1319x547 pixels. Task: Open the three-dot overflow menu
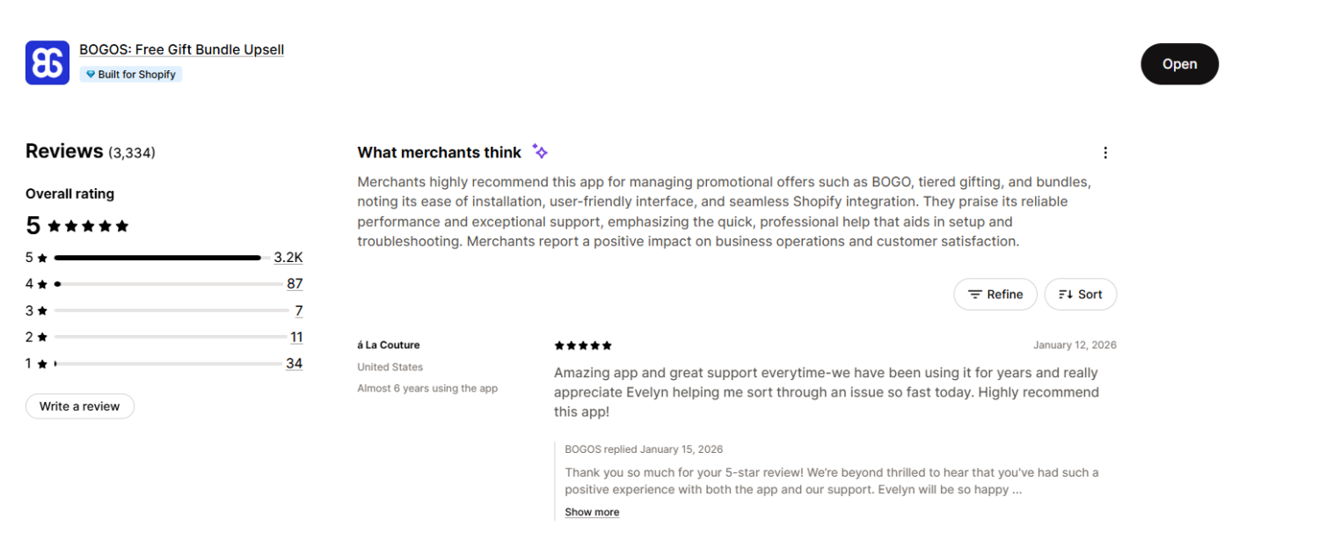1105,152
